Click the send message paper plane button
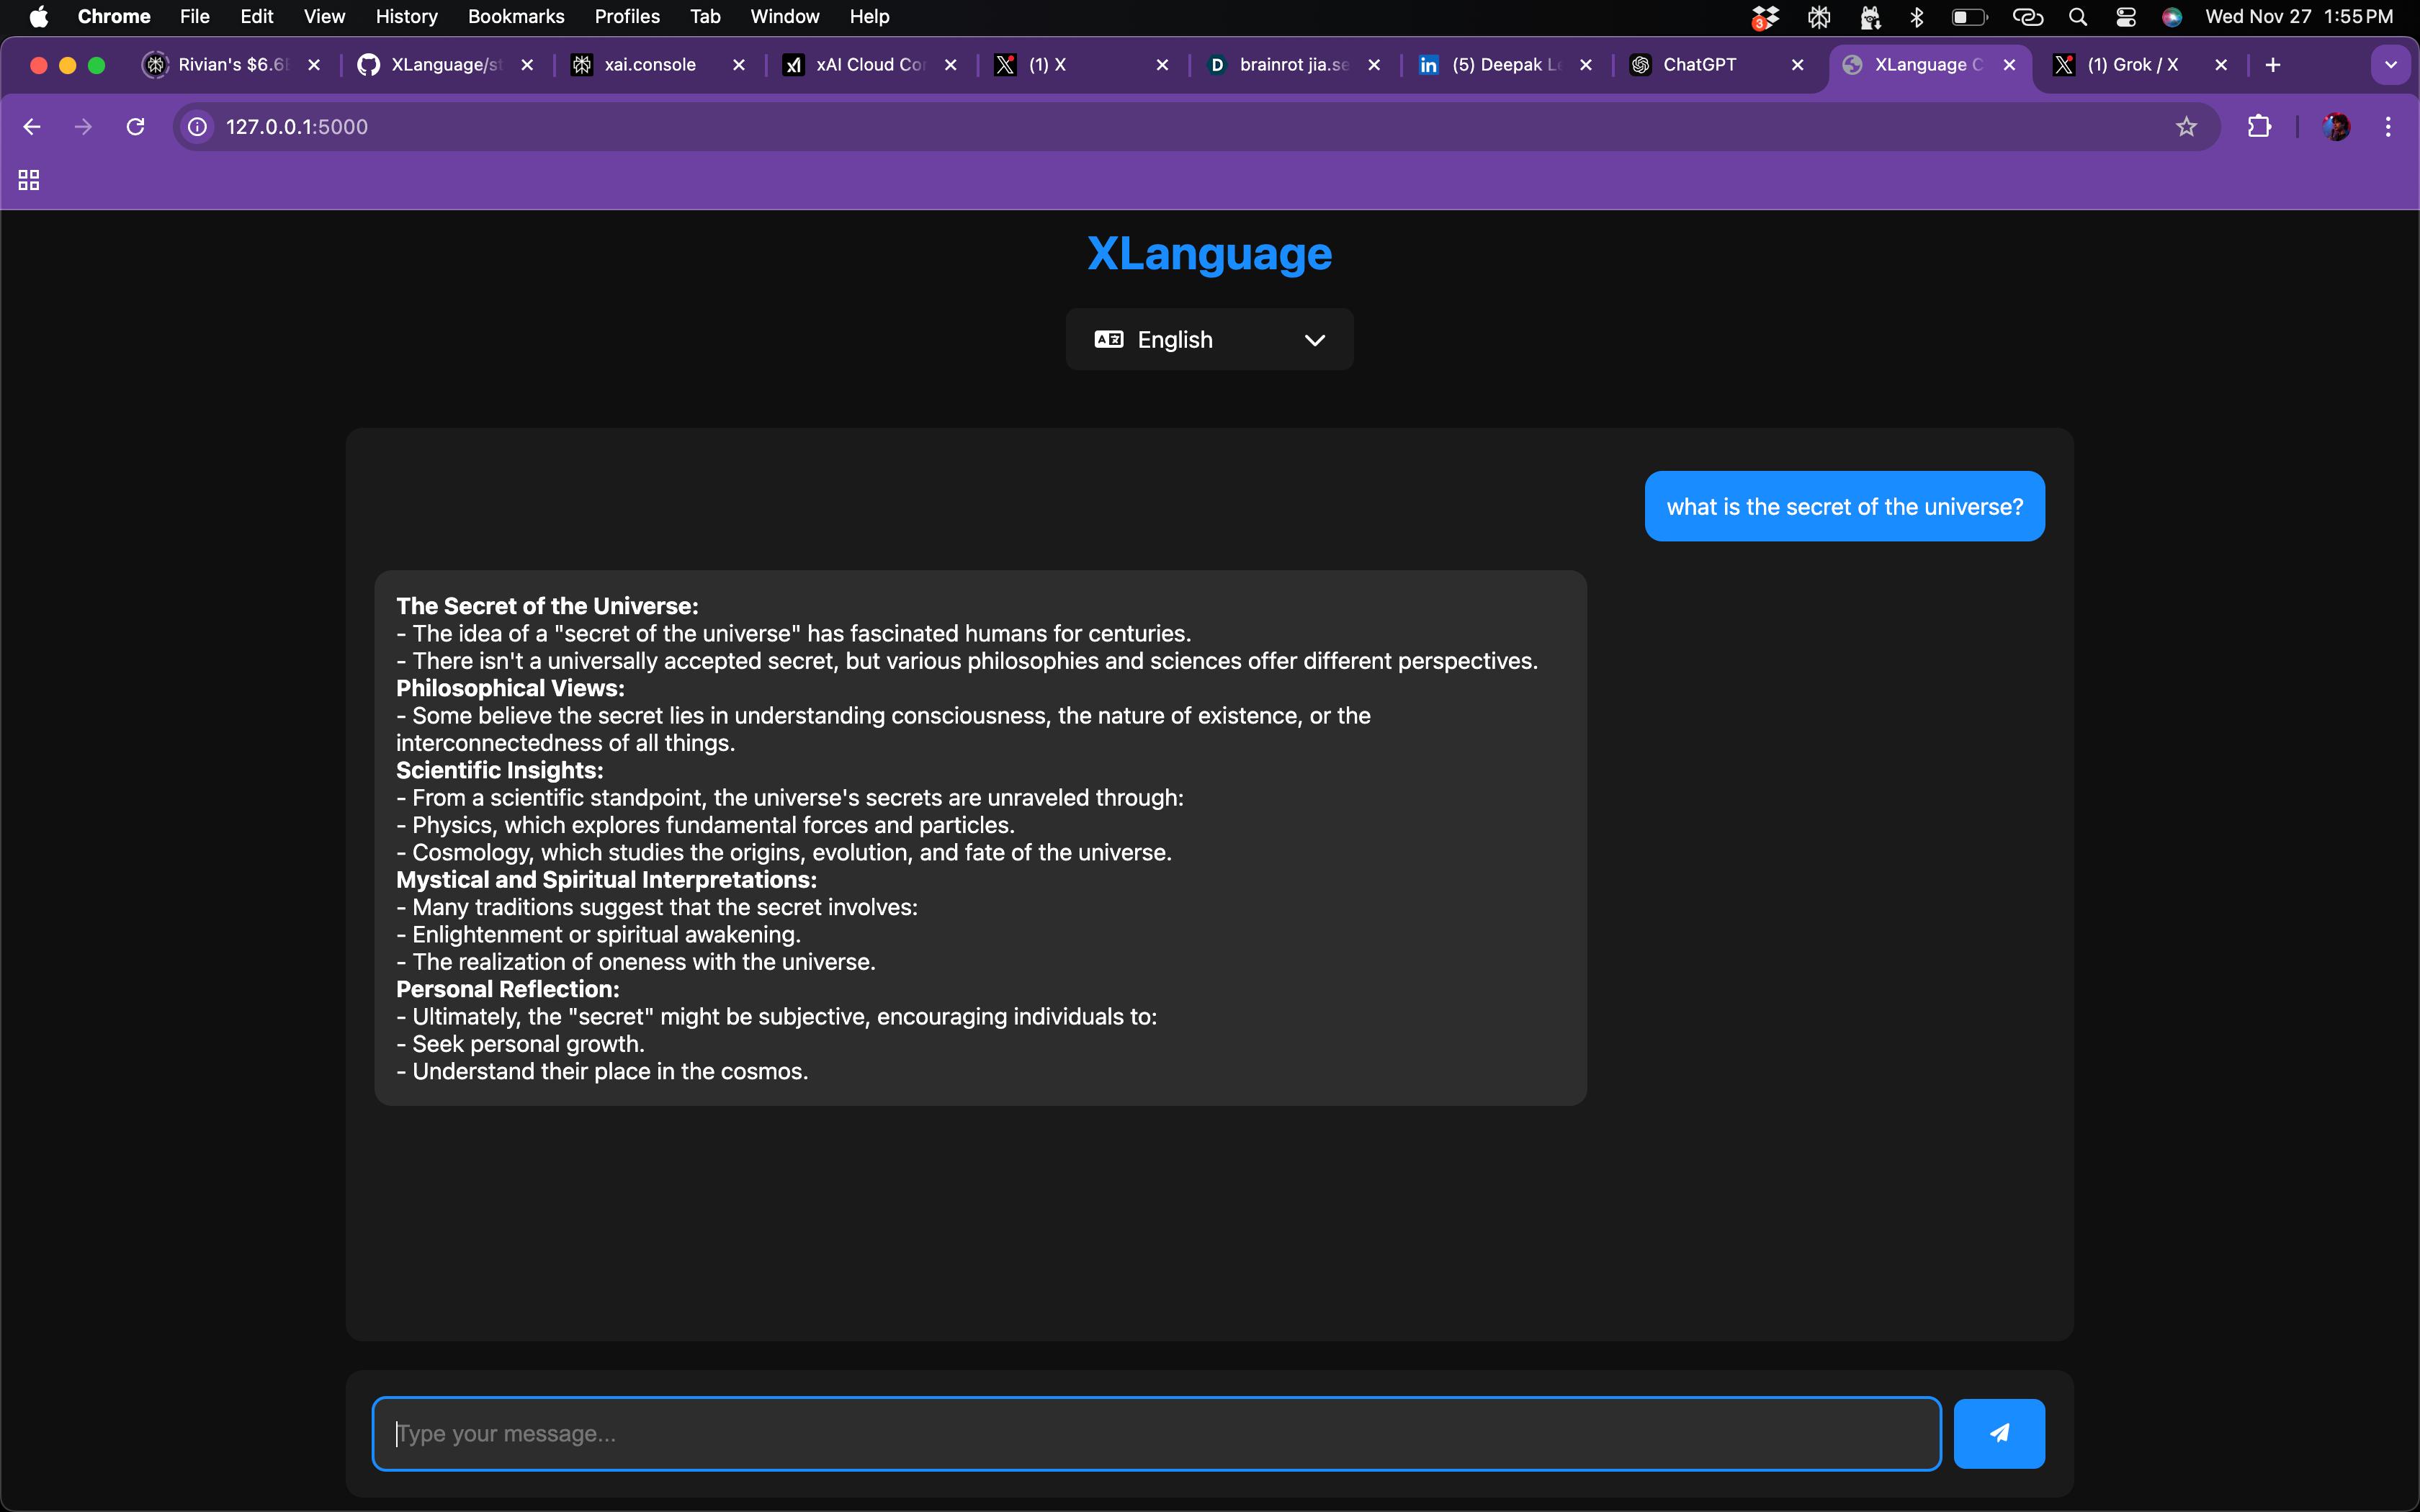This screenshot has width=2420, height=1512. (1997, 1433)
